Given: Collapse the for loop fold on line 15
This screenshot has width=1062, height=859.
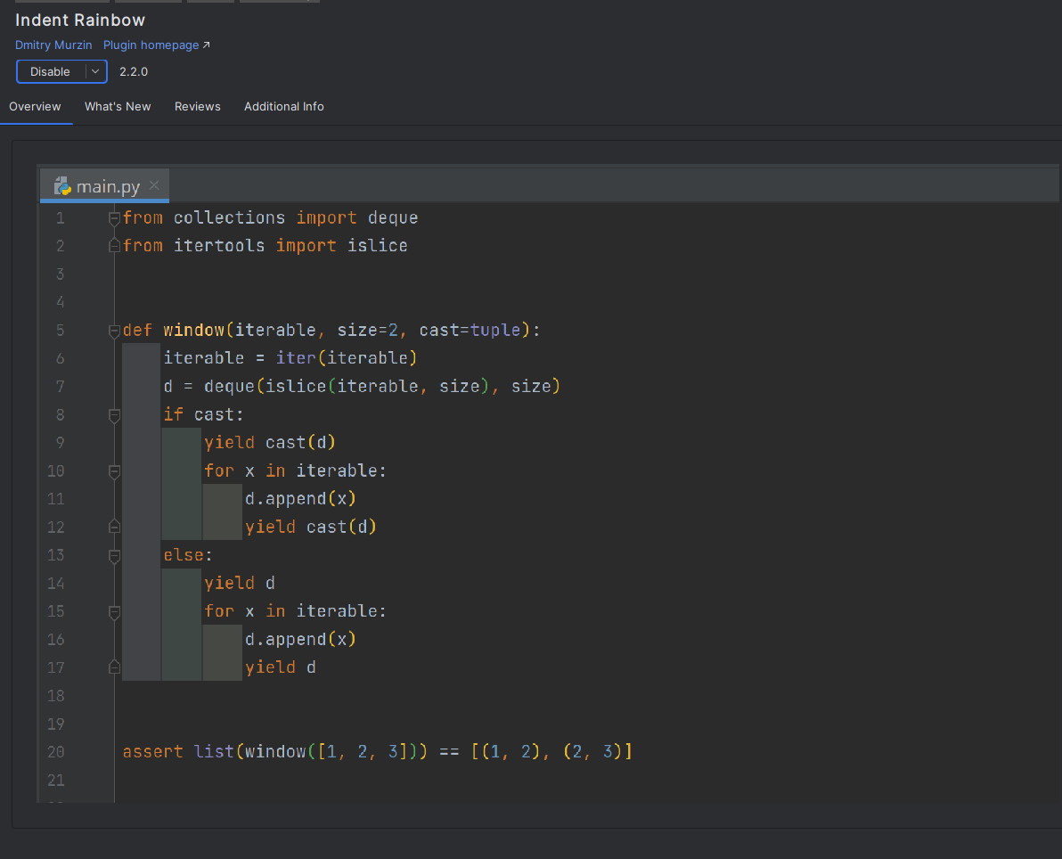Looking at the screenshot, I should [114, 612].
